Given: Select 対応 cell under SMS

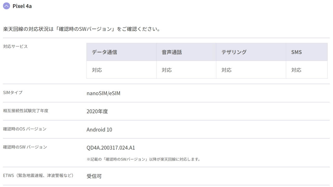Looking at the screenshot, I should click(x=296, y=70).
